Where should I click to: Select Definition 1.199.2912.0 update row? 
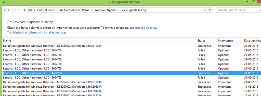(132, 91)
